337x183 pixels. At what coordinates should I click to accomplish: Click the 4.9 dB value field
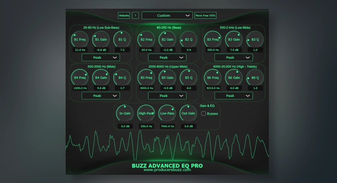(234, 88)
